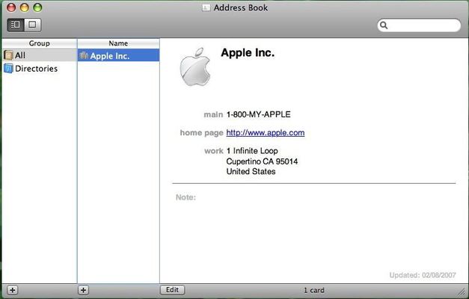Viewport: 469px width, 299px height.
Task: Click the Apple Inc. card title
Action: 248,52
